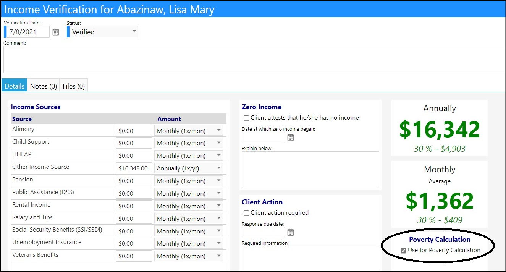The height and width of the screenshot is (272, 506).
Task: Switch to the Notes (0) tab
Action: click(x=44, y=86)
